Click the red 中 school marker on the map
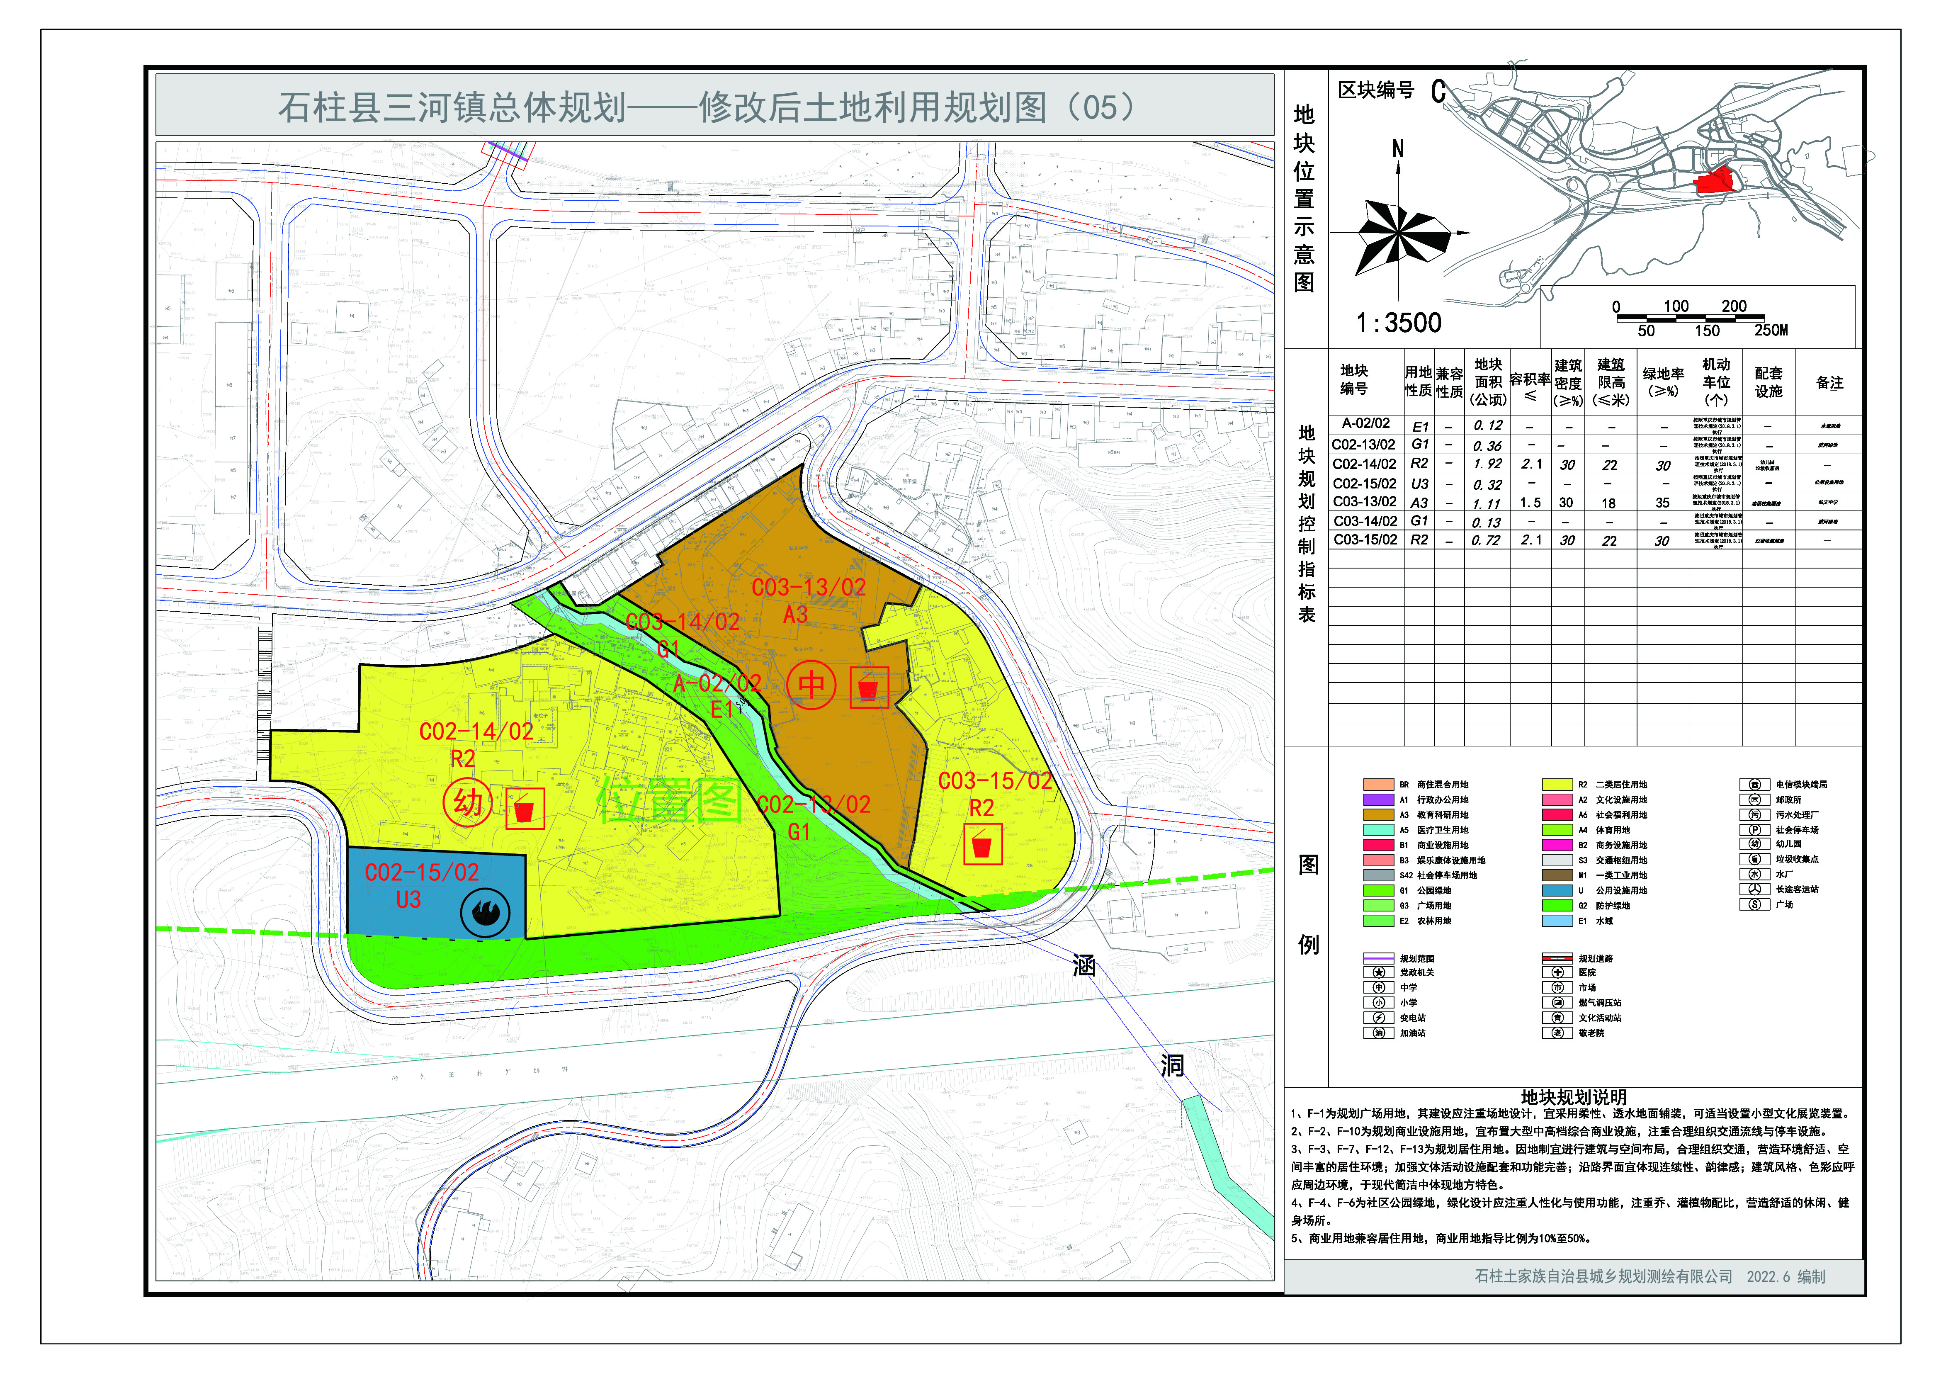This screenshot has height=1373, width=1941. click(811, 685)
